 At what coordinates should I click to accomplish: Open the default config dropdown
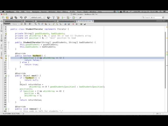coord(37,18)
